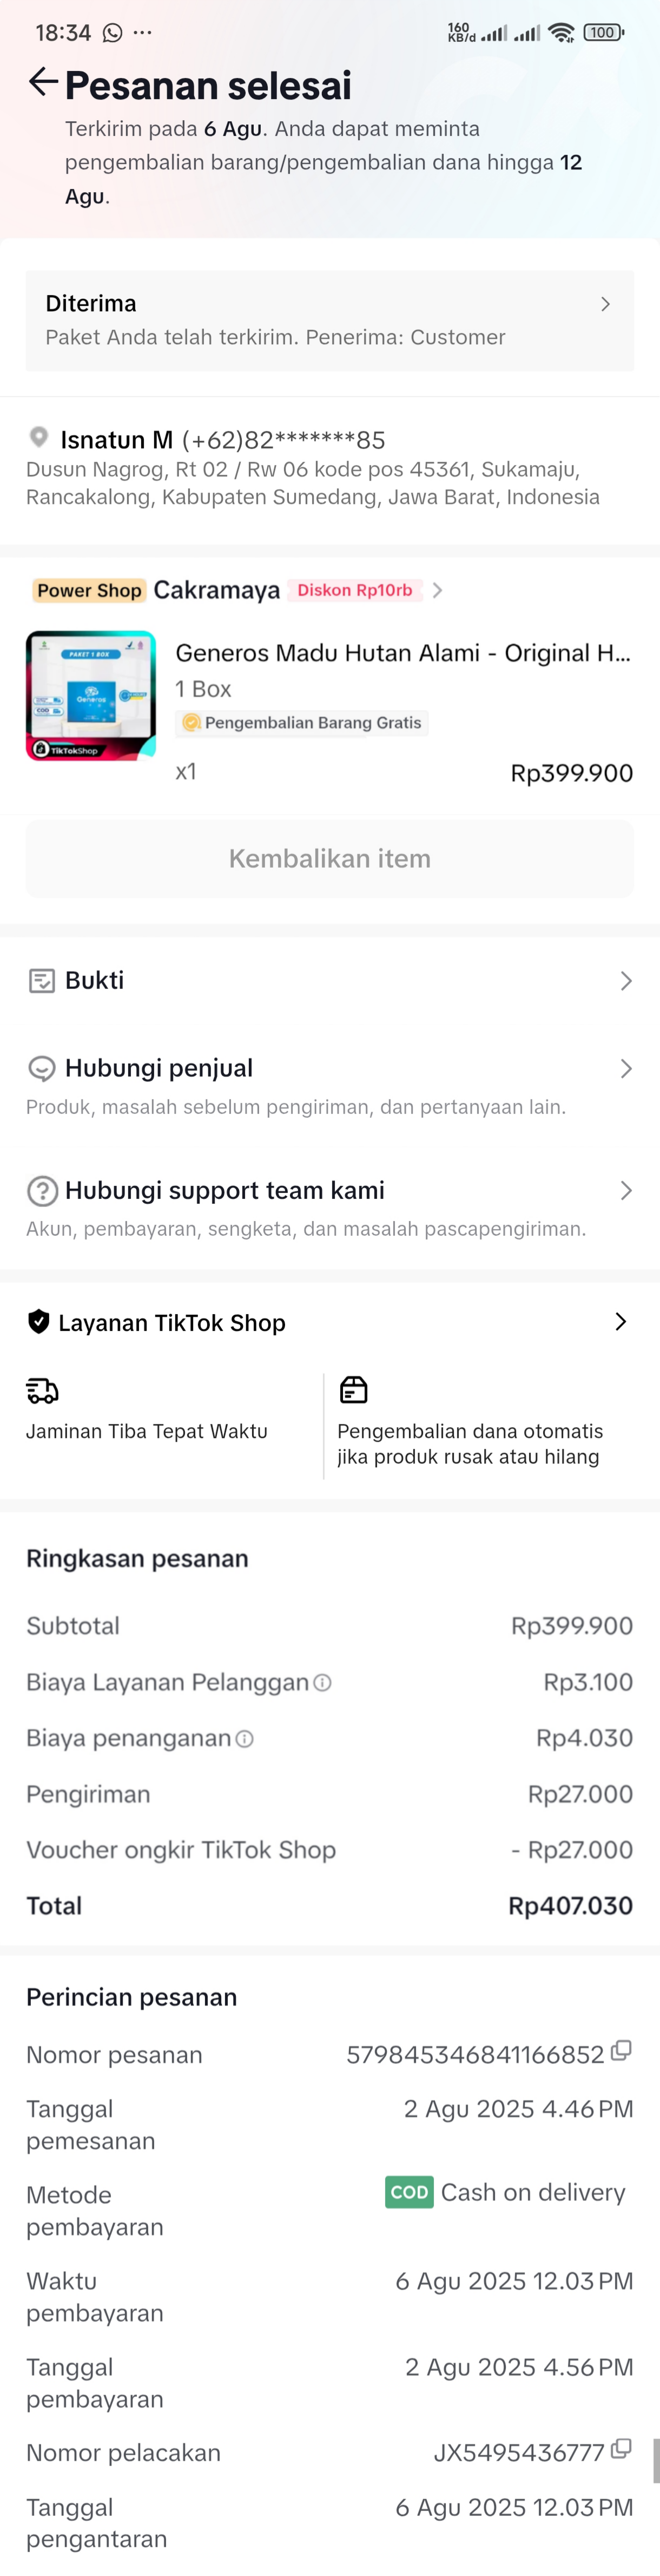Tap the Generos Madu Hutan Alami title
Screen dimensions: 660x2576
coord(402,653)
